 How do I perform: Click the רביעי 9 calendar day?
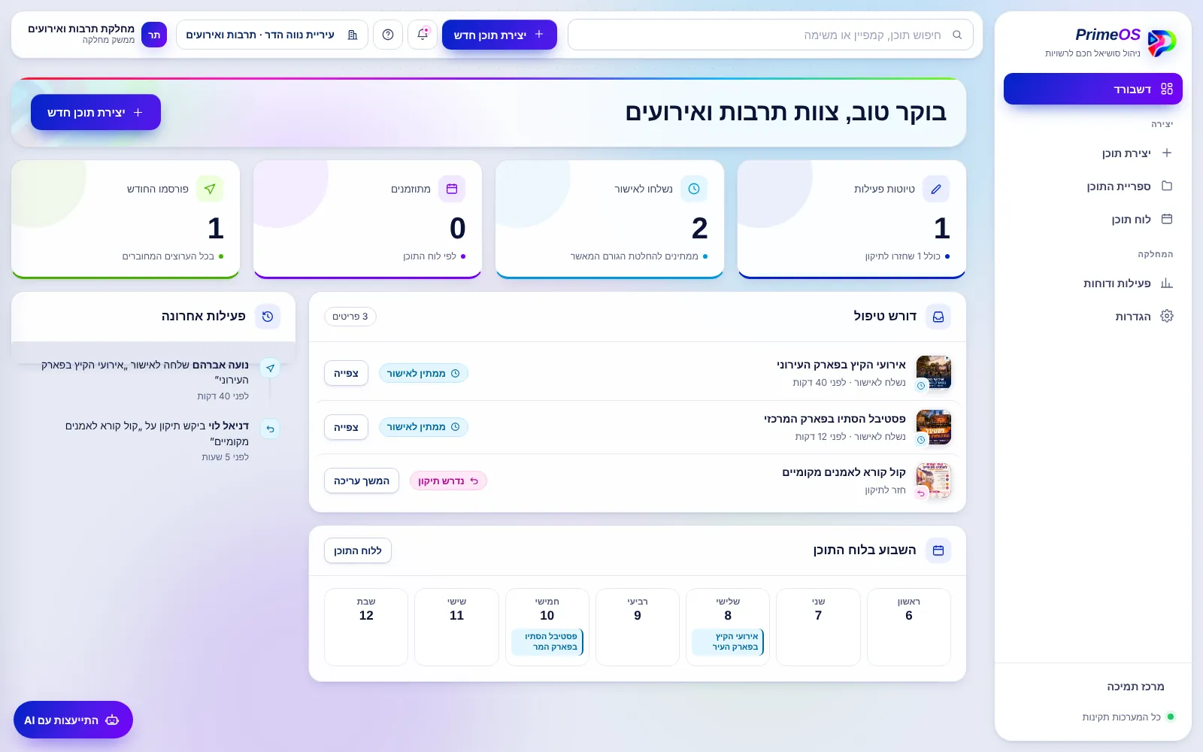tap(638, 627)
